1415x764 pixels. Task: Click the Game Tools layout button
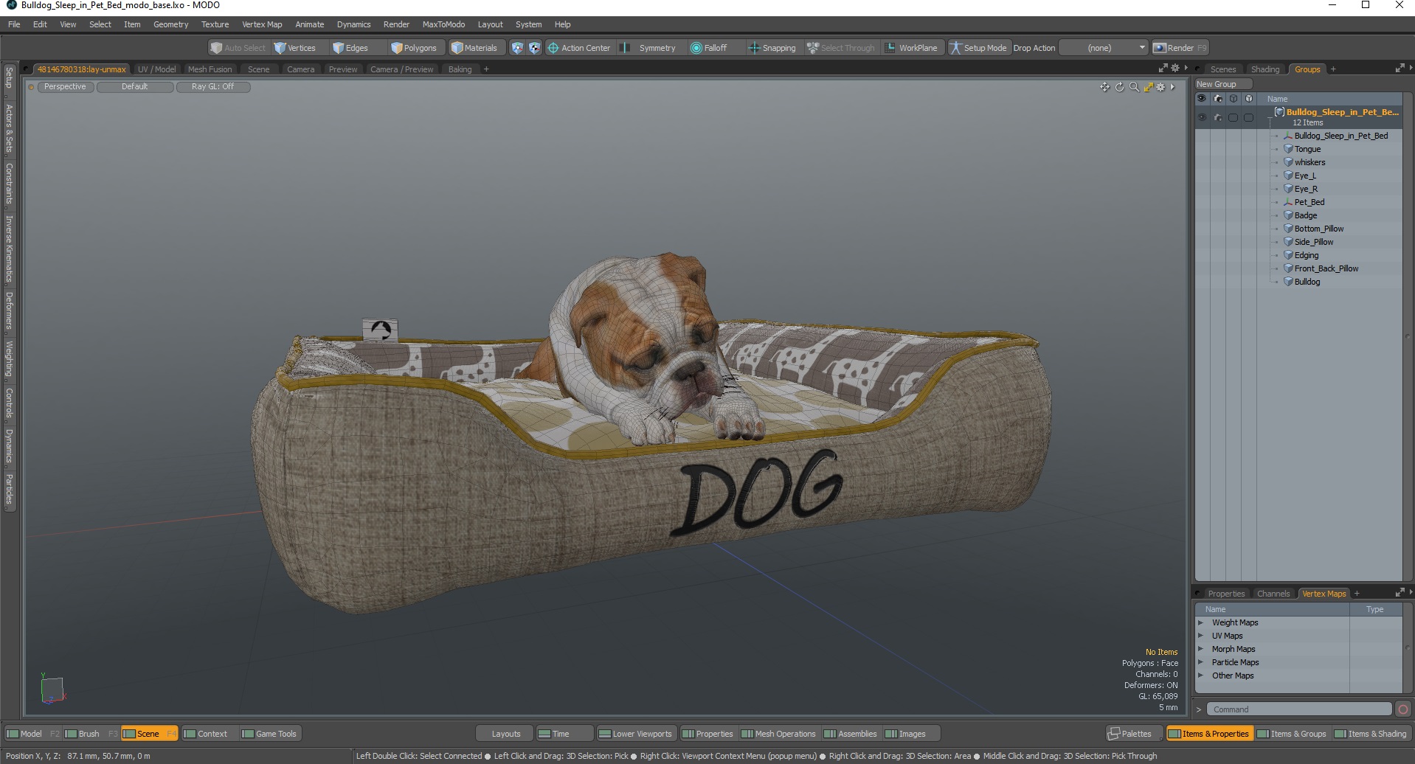click(269, 734)
